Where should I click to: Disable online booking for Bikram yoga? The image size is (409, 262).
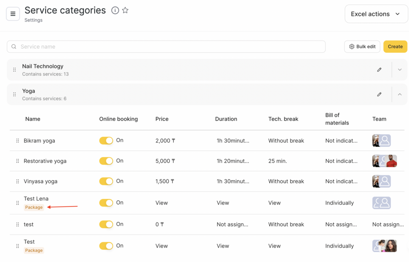(x=106, y=141)
